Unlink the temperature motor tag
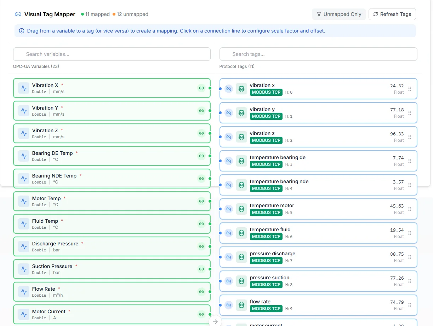Image resolution: width=433 pixels, height=326 pixels. click(x=229, y=209)
